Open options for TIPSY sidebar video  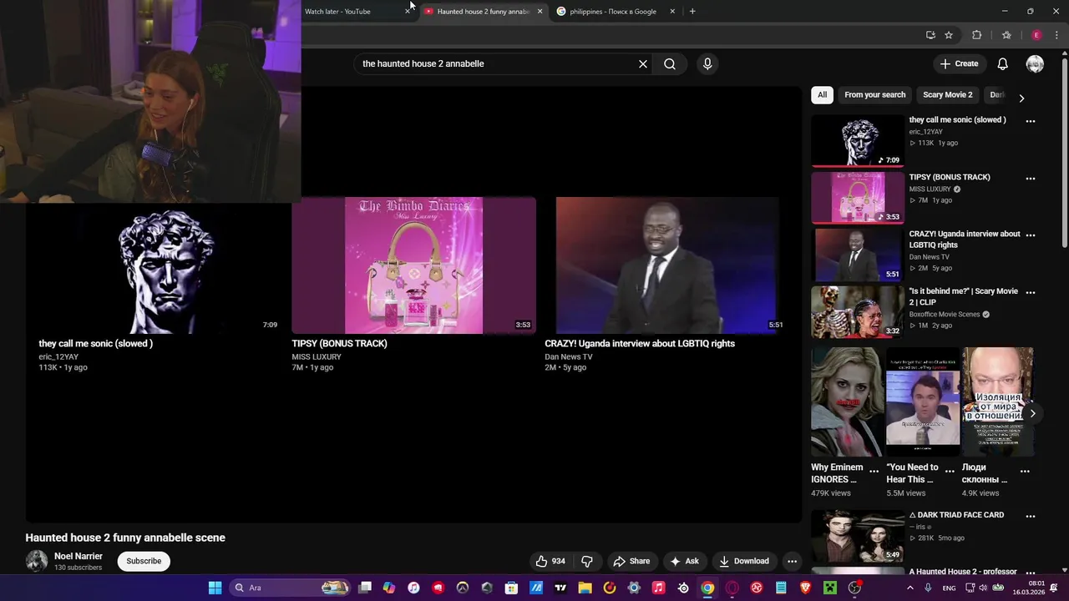point(1031,179)
